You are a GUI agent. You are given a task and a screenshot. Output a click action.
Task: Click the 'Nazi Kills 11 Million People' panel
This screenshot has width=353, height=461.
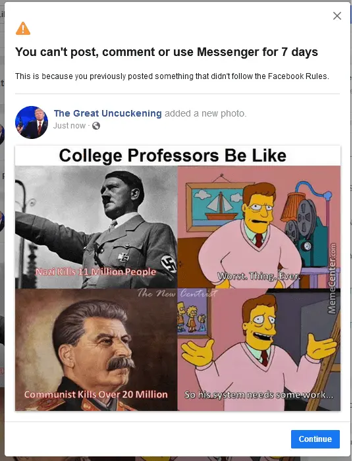(x=96, y=227)
